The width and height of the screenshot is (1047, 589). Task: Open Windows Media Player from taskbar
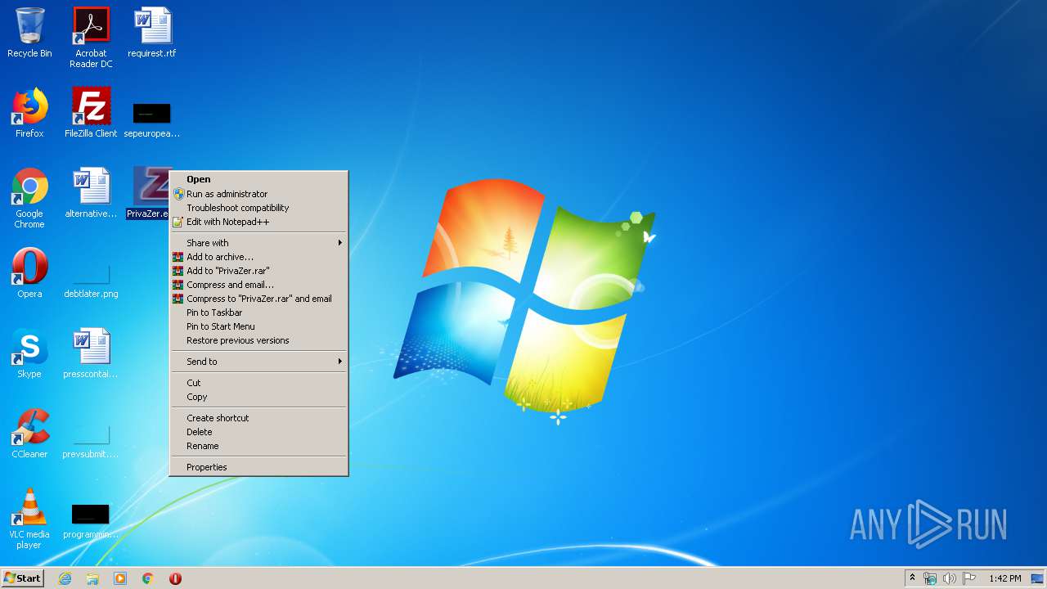pyautogui.click(x=120, y=578)
